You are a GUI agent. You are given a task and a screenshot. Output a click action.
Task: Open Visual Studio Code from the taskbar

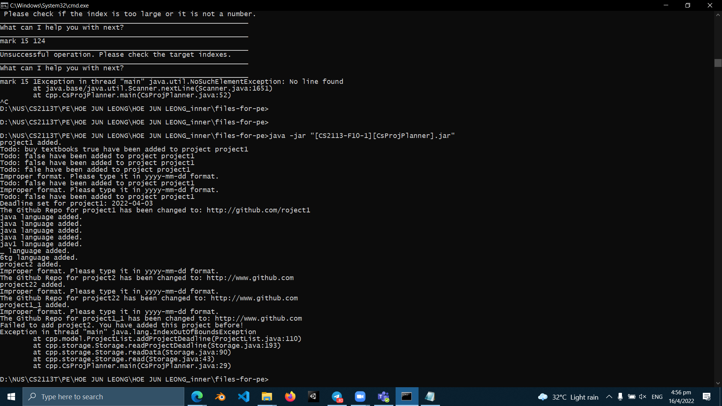click(x=244, y=397)
